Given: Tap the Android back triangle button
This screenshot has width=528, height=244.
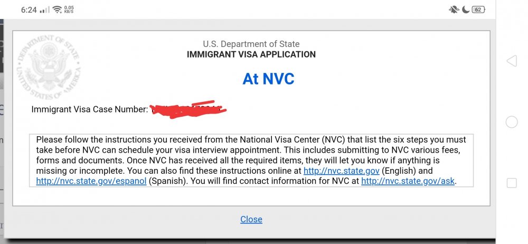Looking at the screenshot, I should tap(512, 61).
